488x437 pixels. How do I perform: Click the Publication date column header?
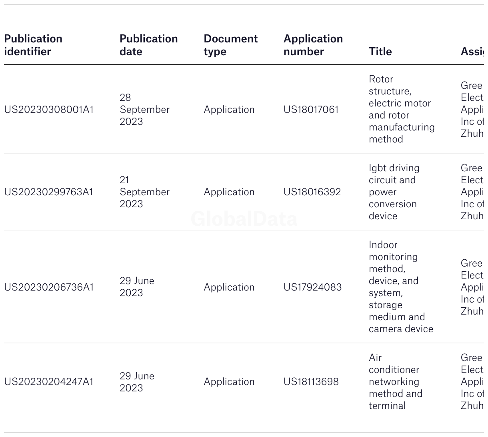pyautogui.click(x=148, y=45)
